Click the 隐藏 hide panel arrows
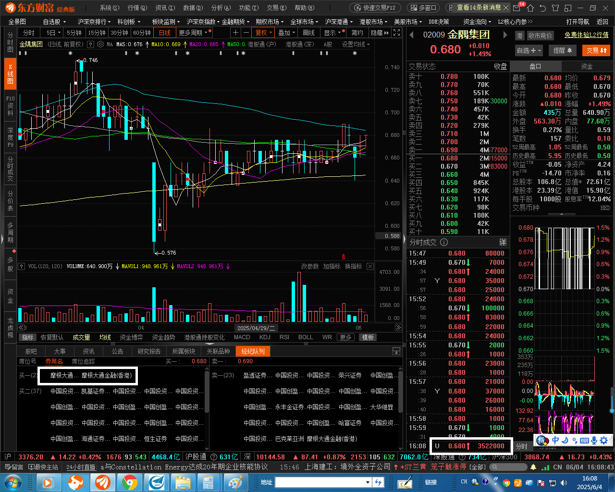 coord(380,33)
